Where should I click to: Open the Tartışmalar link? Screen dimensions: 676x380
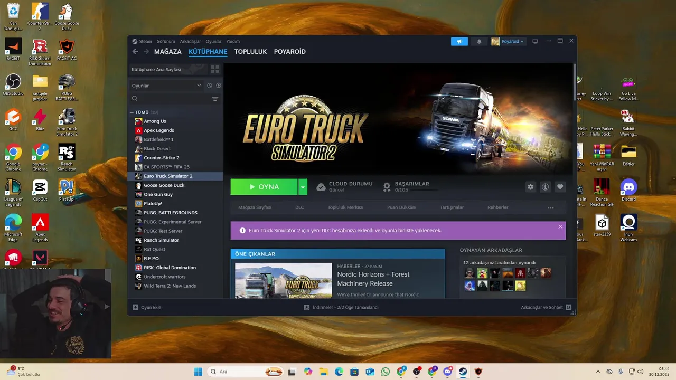pos(452,207)
